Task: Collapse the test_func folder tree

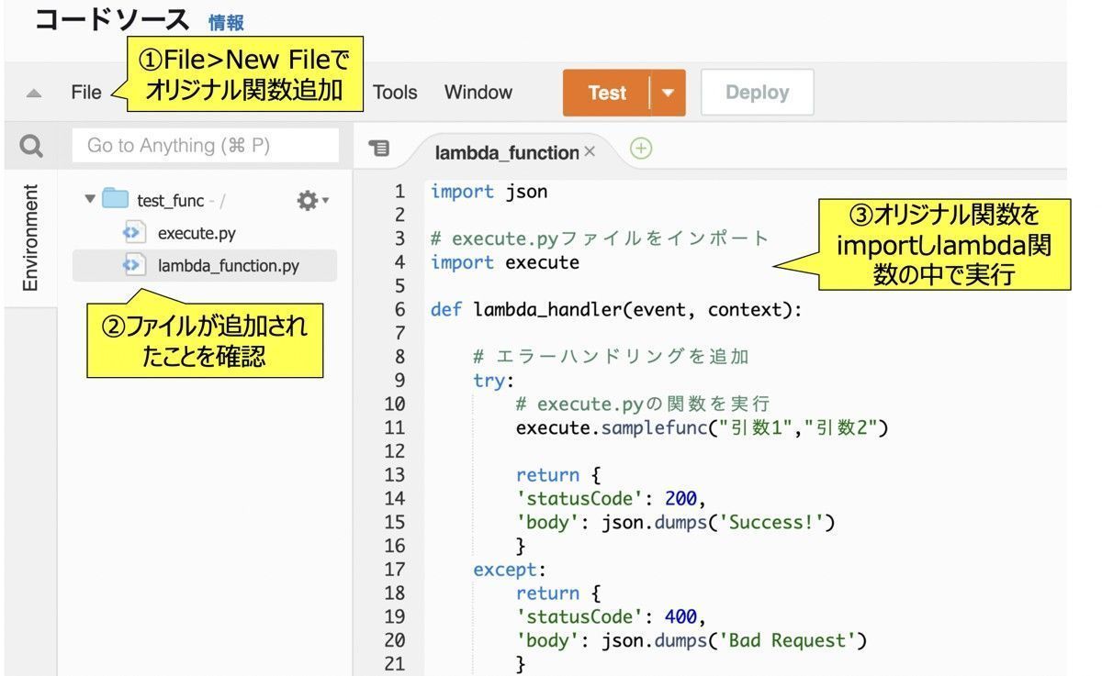Action: click(89, 199)
